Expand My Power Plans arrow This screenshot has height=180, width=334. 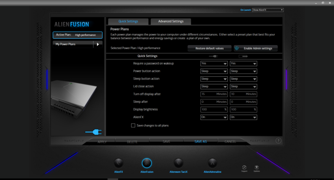click(98, 44)
